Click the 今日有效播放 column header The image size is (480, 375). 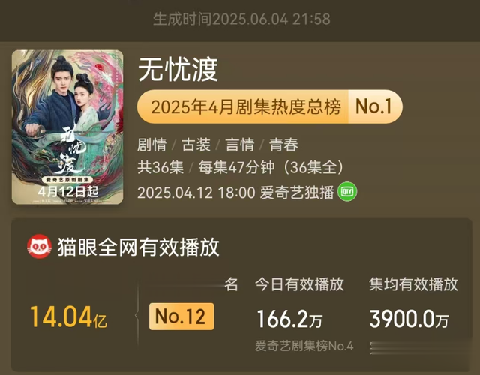coord(300,284)
